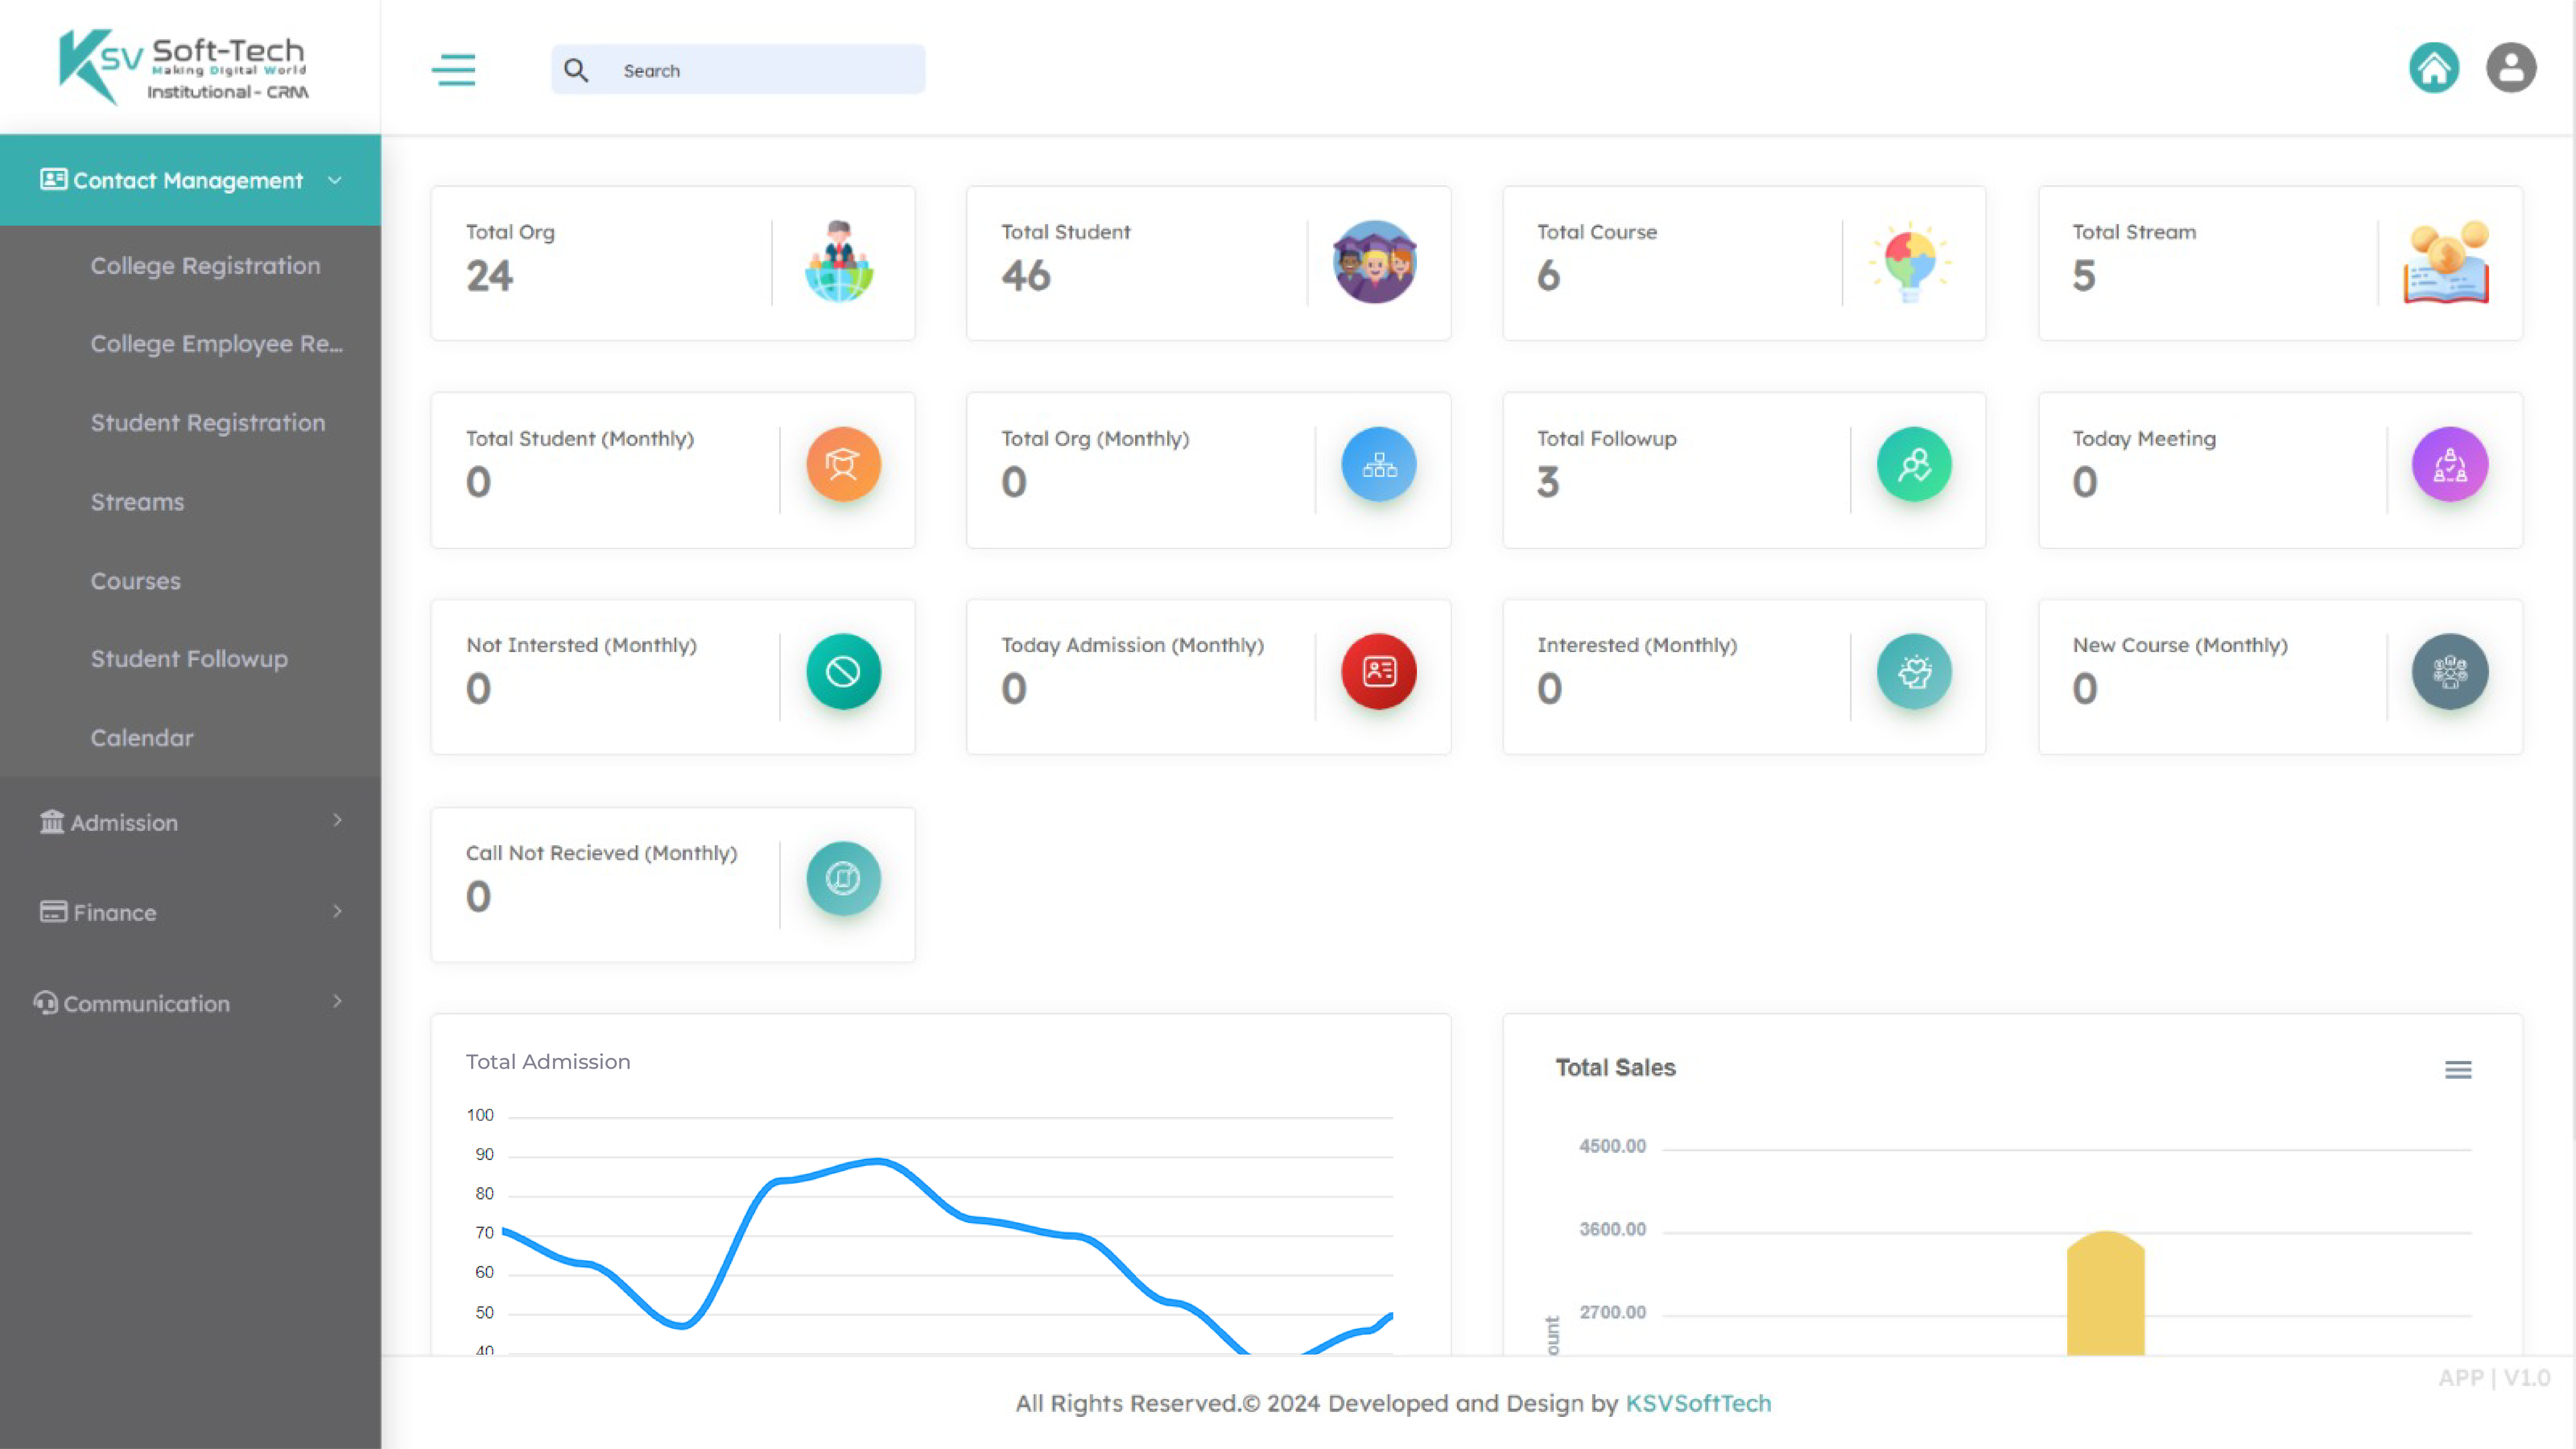Open the Calendar sidebar item
Viewport: 2576px width, 1449px height.
(x=142, y=738)
